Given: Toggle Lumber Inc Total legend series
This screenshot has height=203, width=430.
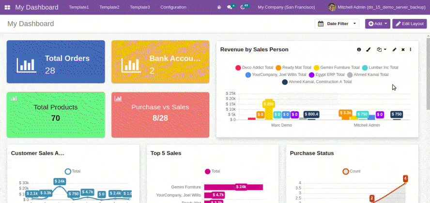Looking at the screenshot, I should (x=365, y=68).
